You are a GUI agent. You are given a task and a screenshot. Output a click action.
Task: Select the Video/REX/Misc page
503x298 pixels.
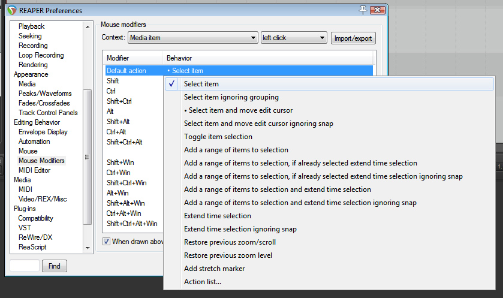click(43, 199)
